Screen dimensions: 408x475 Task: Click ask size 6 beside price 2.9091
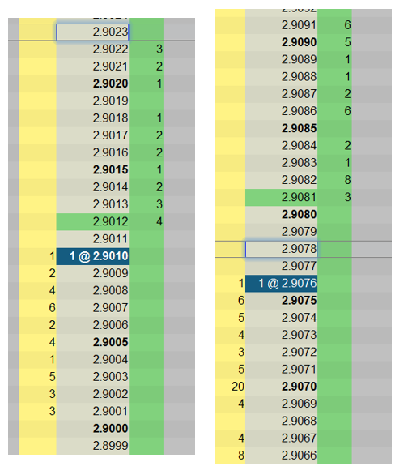click(348, 25)
